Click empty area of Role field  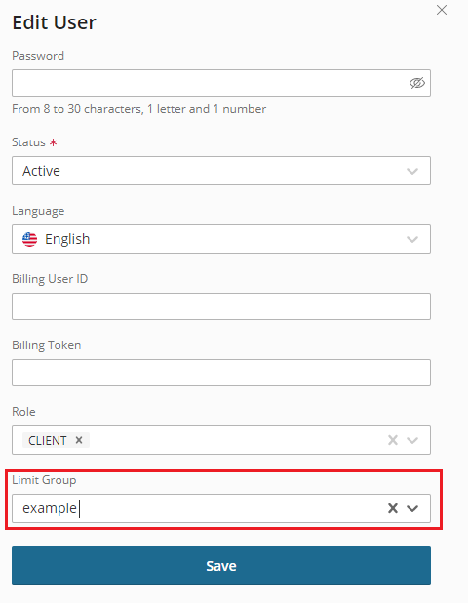(x=236, y=440)
